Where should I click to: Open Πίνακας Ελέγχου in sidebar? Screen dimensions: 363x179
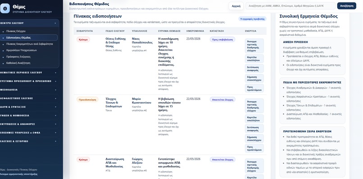pos(29,31)
